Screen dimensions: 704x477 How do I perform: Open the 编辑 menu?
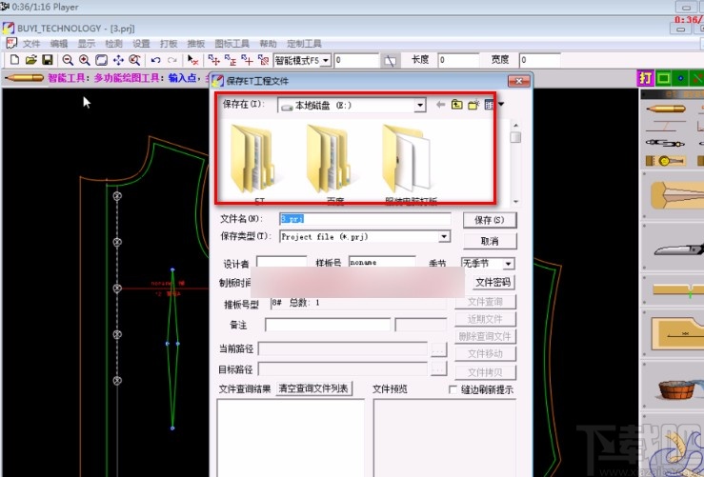[59, 44]
